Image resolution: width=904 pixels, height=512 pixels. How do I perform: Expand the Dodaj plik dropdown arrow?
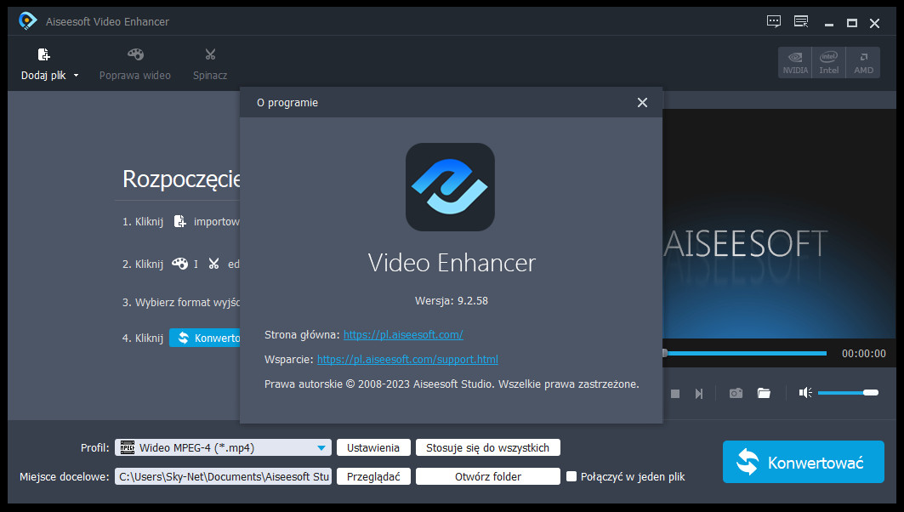point(76,76)
